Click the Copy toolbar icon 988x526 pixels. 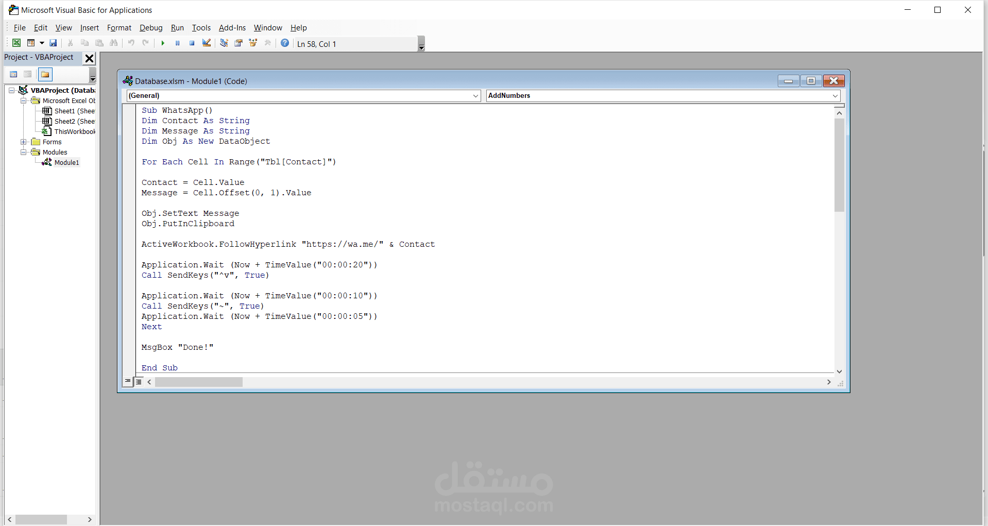tap(85, 43)
